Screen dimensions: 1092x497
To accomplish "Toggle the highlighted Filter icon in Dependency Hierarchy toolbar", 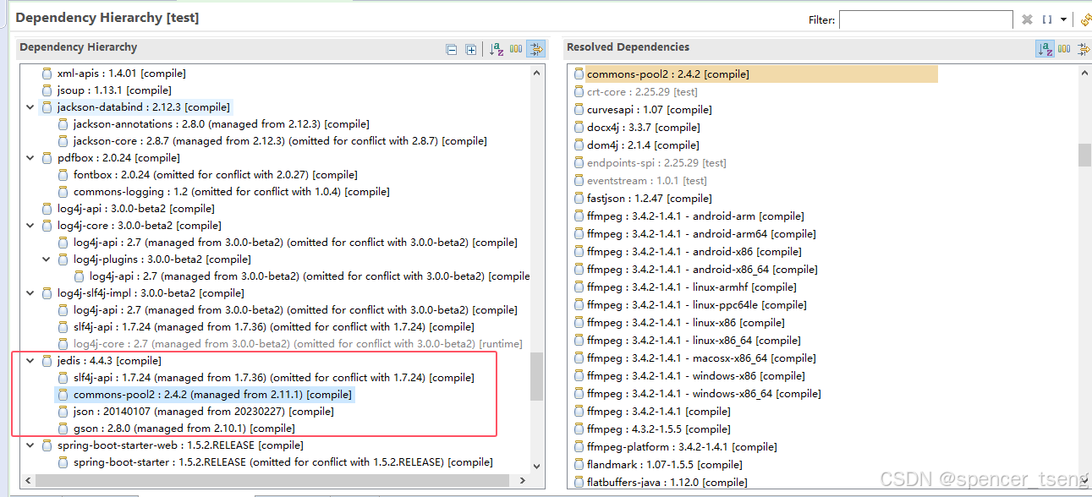I will [535, 49].
